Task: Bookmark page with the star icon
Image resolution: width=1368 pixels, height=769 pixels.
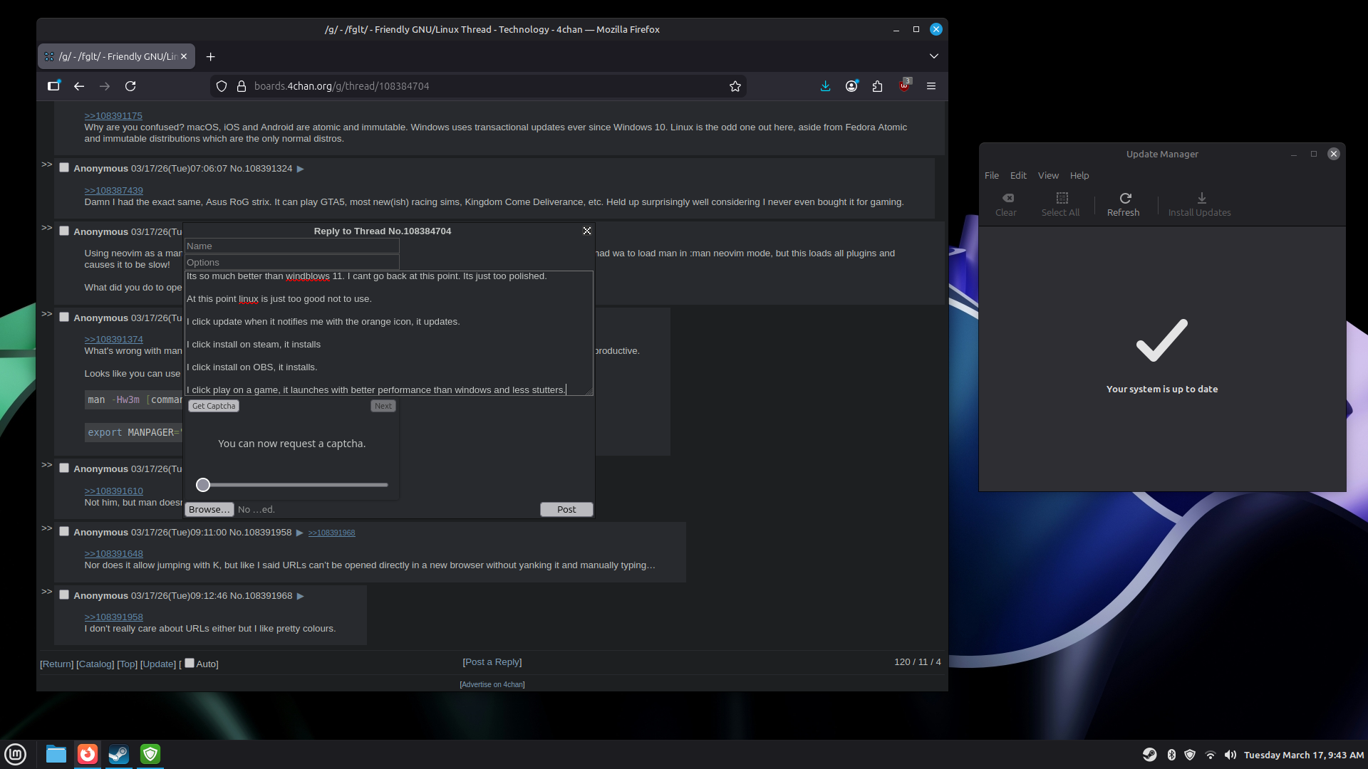Action: [x=735, y=86]
